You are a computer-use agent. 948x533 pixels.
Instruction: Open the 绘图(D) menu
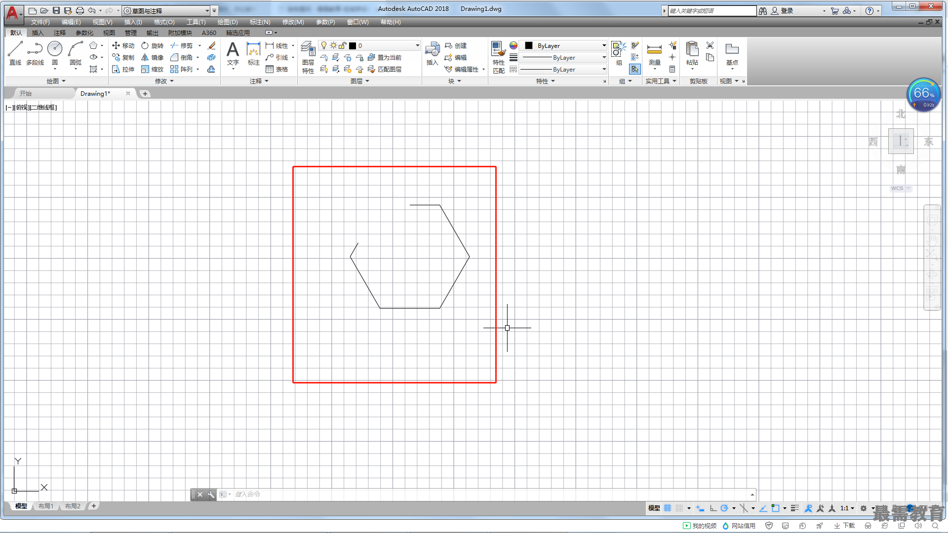coord(228,22)
